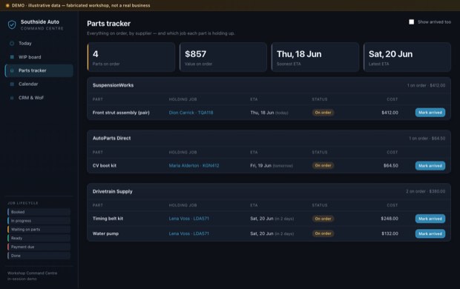The image size is (460, 289).
Task: Click the CV boot kit part name
Action: click(x=105, y=165)
